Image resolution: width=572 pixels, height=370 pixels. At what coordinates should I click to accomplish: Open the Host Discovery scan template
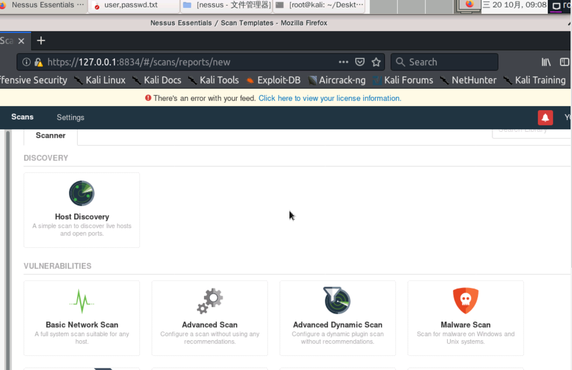[x=81, y=210]
